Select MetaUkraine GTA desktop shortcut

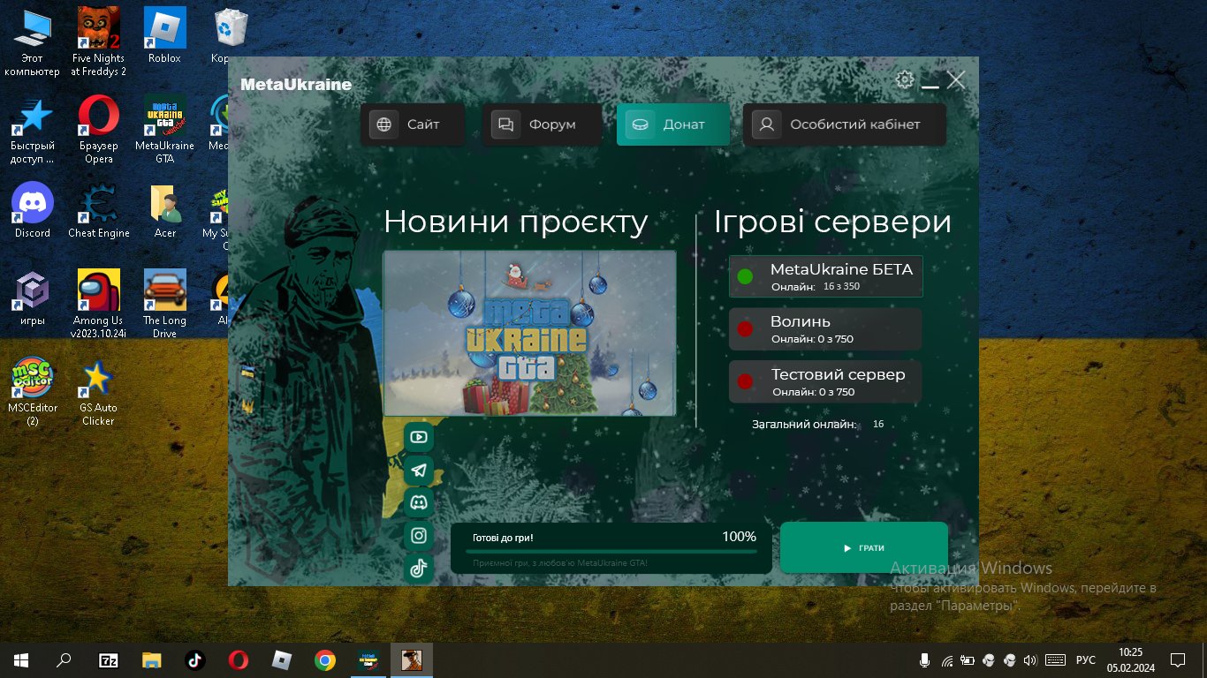point(164,129)
